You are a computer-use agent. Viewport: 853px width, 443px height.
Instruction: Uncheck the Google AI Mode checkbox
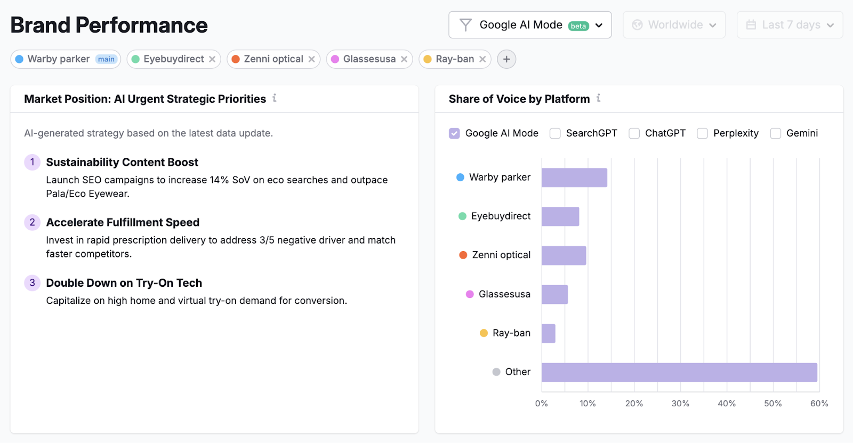click(454, 133)
